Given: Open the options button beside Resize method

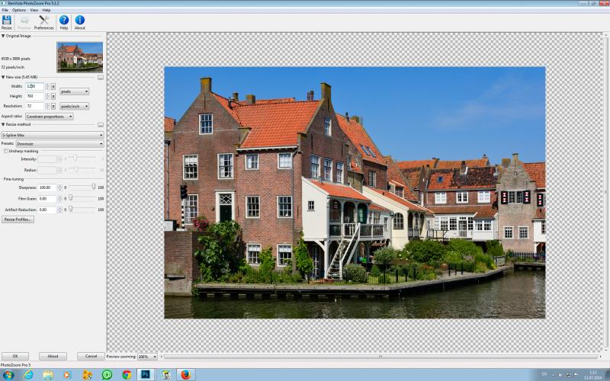Looking at the screenshot, I should [101, 125].
